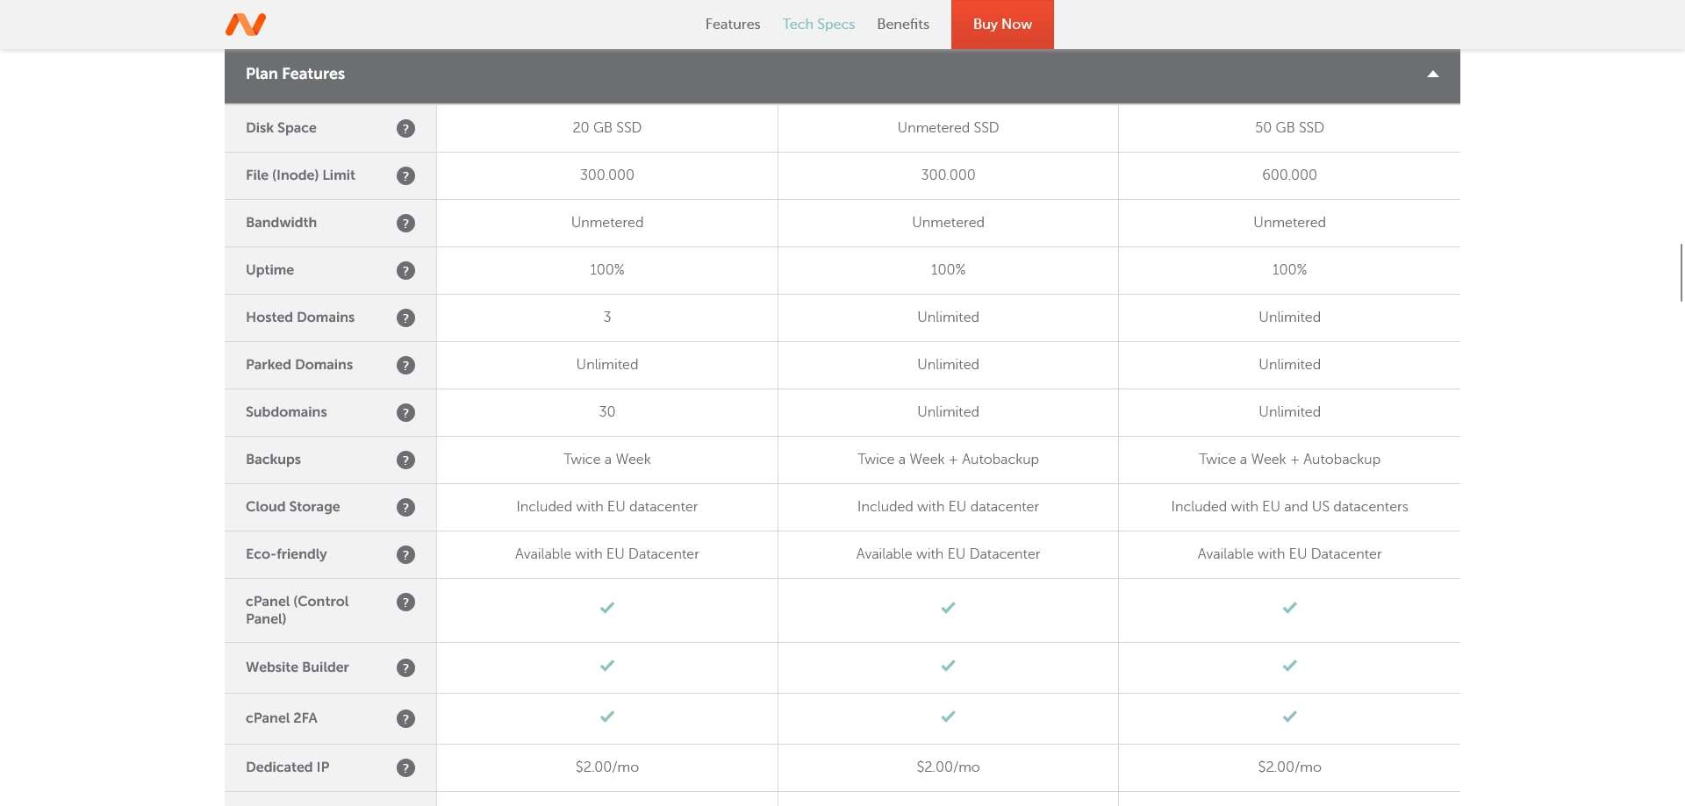The image size is (1685, 806).
Task: Open the Benefits nav item
Action: pos(903,24)
